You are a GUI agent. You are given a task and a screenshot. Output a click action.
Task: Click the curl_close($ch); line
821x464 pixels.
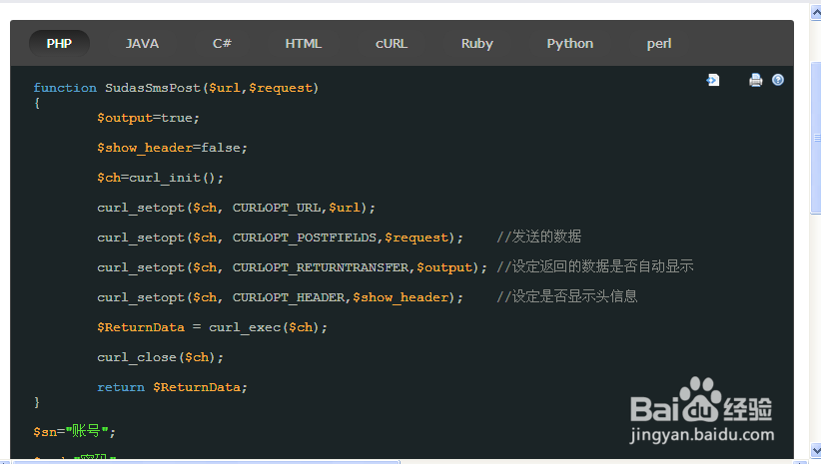pos(160,357)
